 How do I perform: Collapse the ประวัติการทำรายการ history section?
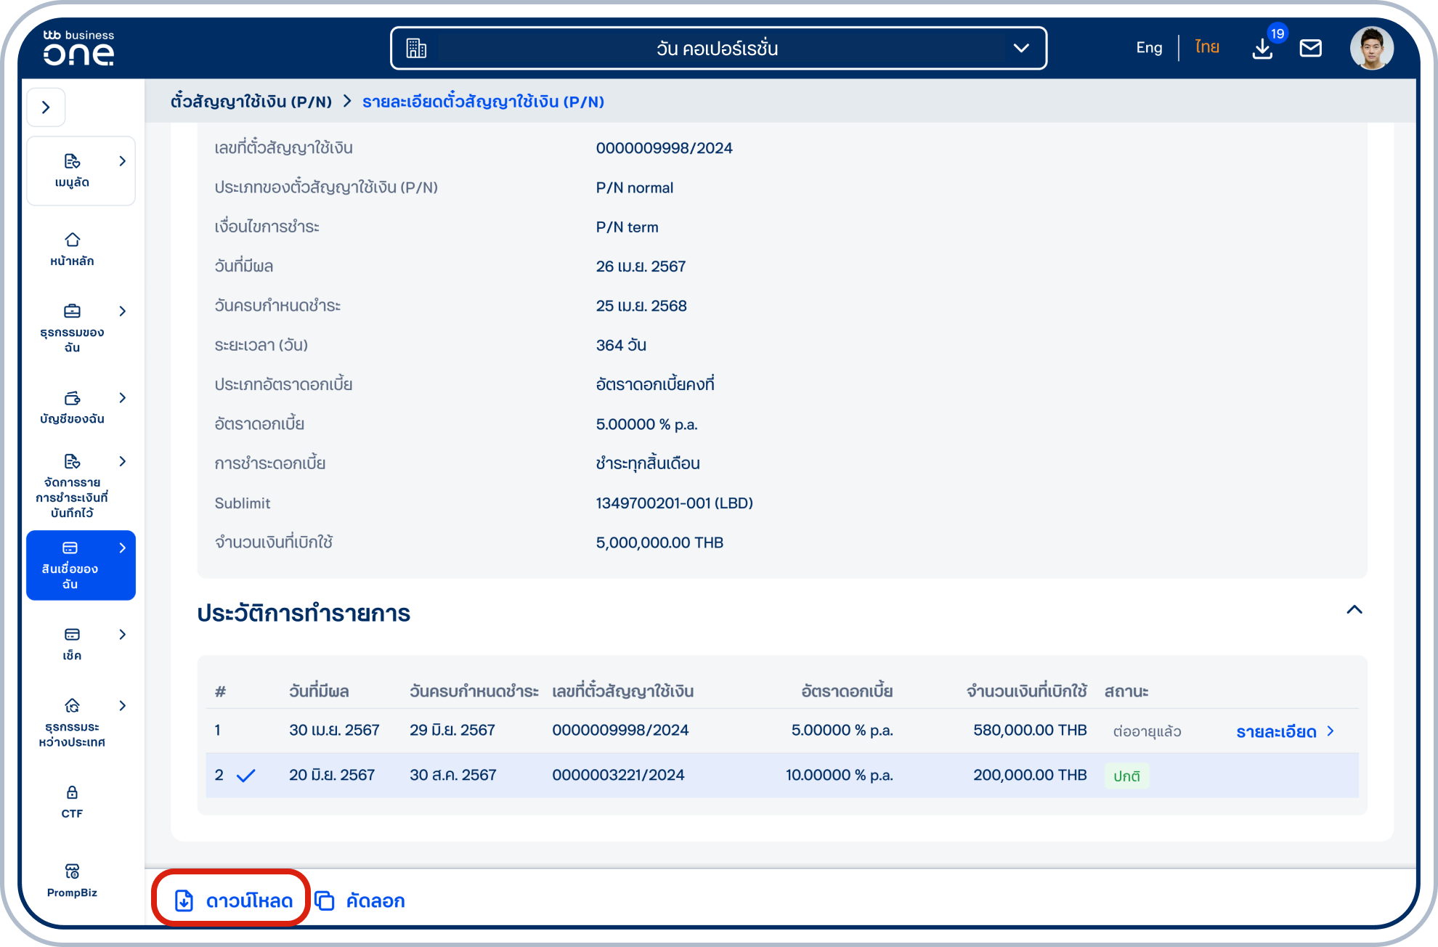(x=1354, y=610)
